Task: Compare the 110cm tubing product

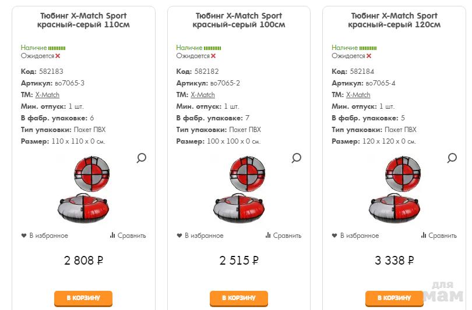Action: 128,236
